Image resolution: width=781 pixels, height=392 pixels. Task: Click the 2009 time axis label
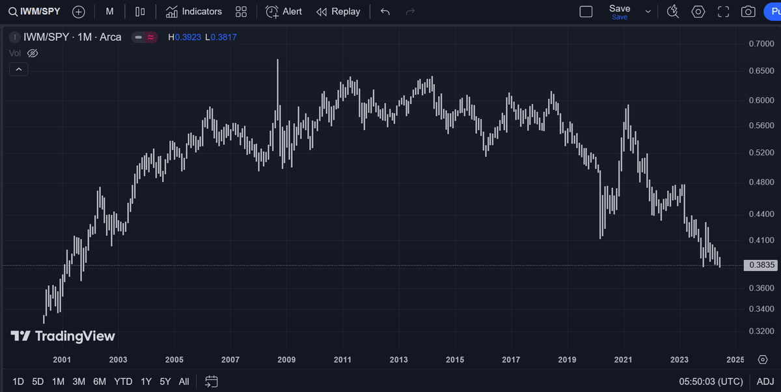click(286, 359)
